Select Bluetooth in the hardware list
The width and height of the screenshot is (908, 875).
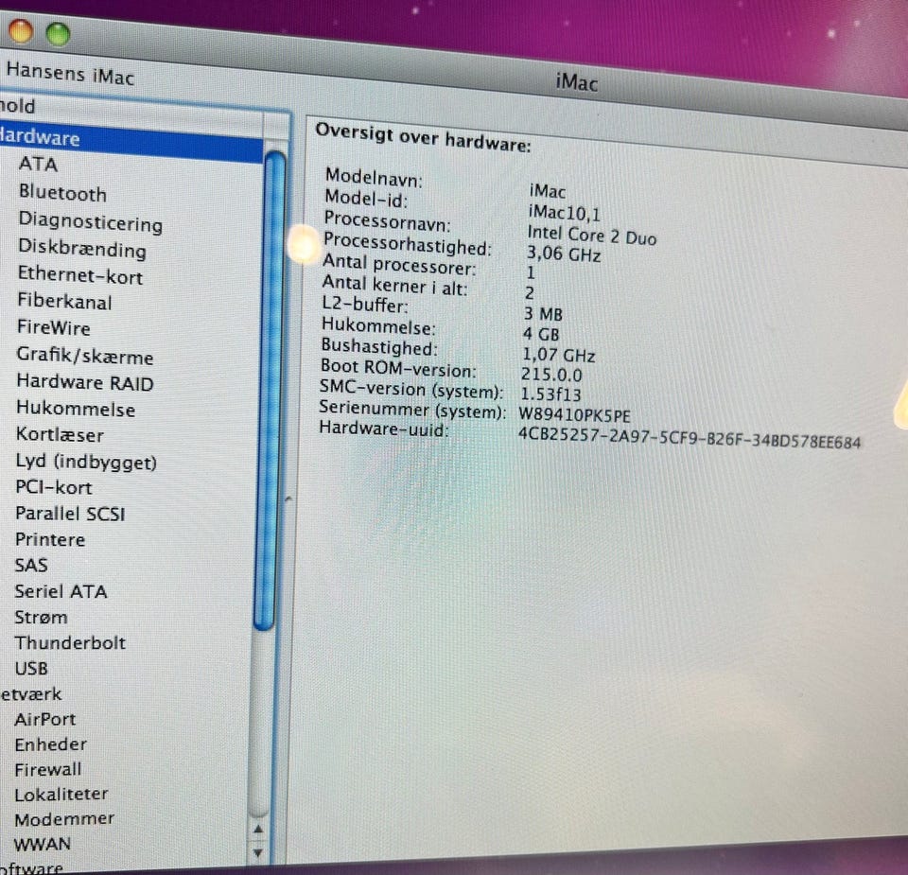point(62,193)
